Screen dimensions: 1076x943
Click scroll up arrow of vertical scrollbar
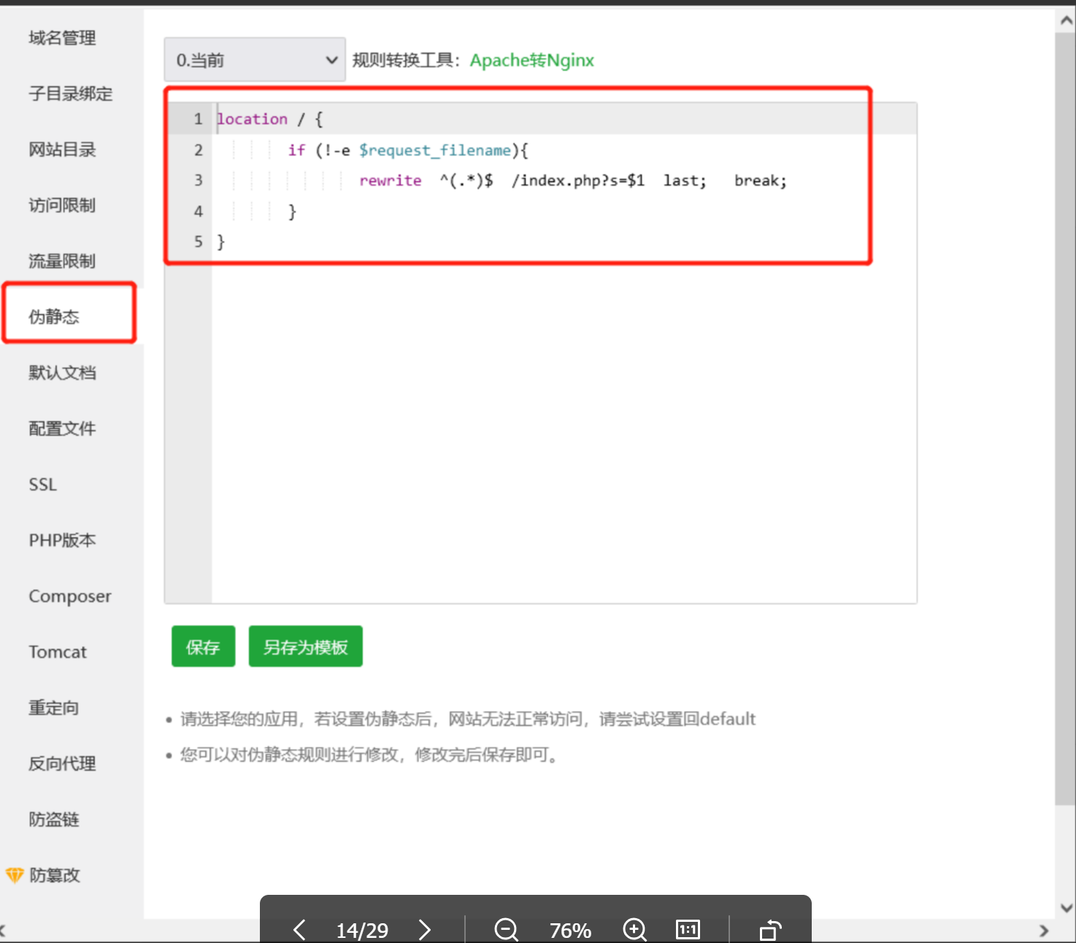[1066, 20]
